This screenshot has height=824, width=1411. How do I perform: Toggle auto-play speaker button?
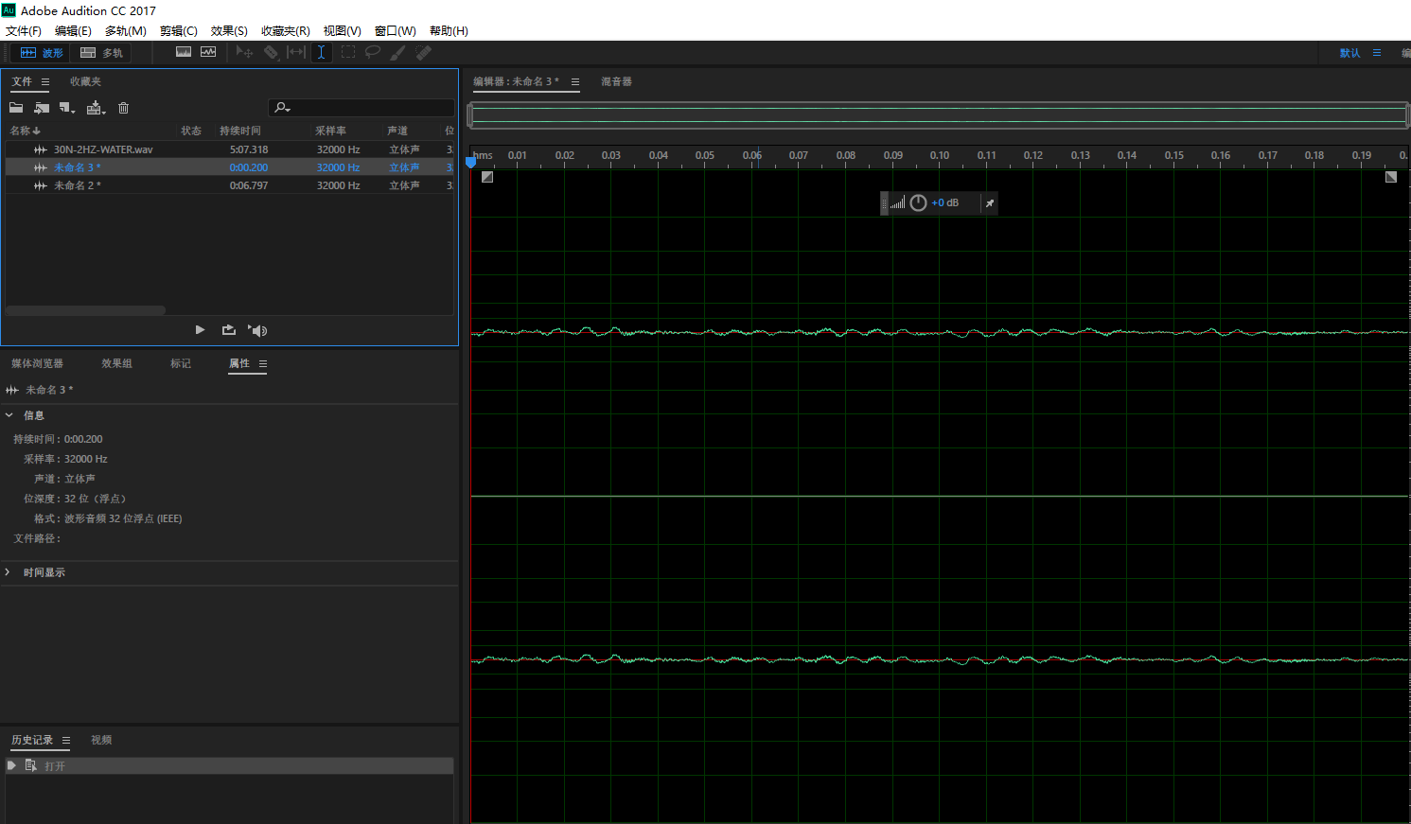point(257,330)
